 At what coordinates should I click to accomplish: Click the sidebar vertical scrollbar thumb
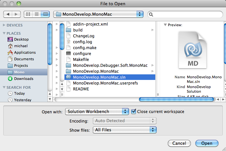[x=50, y=44]
